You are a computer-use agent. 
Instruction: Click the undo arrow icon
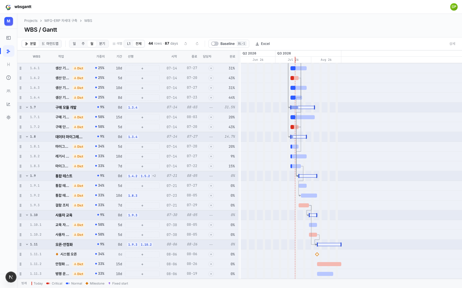186,44
